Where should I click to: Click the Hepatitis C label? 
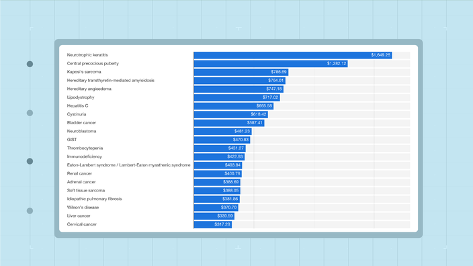click(77, 105)
